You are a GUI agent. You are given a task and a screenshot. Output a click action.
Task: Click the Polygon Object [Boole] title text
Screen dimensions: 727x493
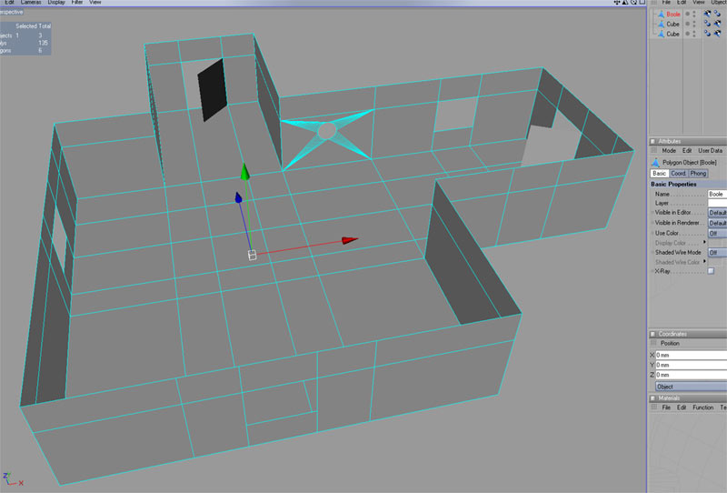690,163
